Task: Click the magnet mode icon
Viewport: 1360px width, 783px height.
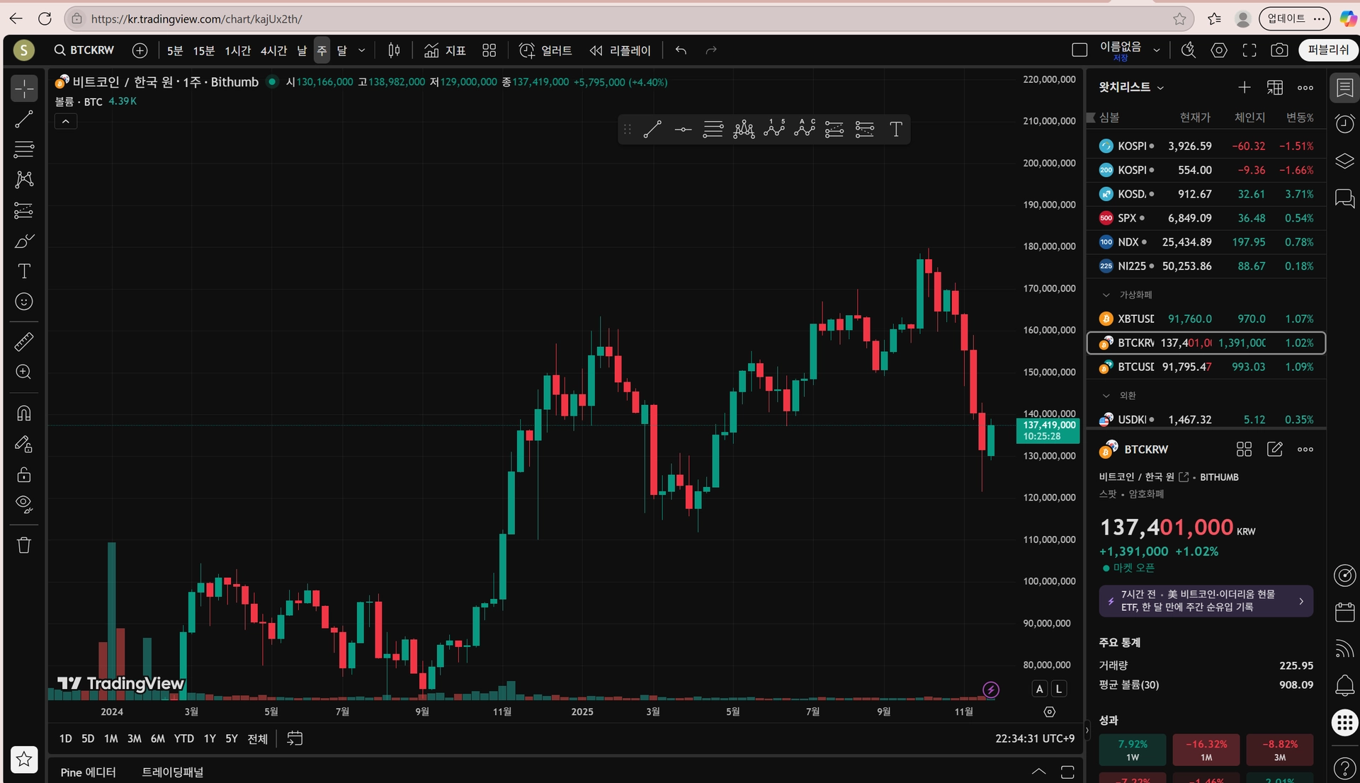Action: point(24,413)
